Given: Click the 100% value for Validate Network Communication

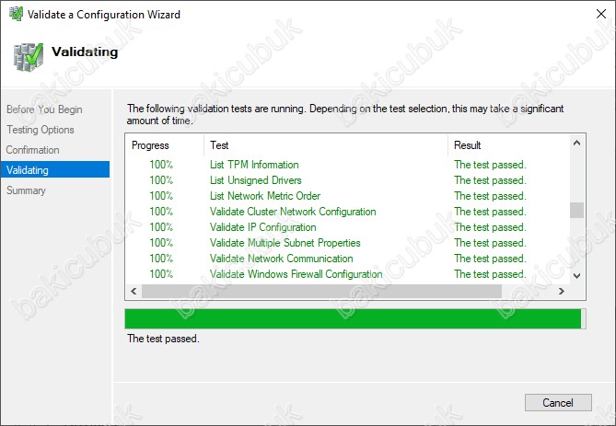Looking at the screenshot, I should point(161,259).
